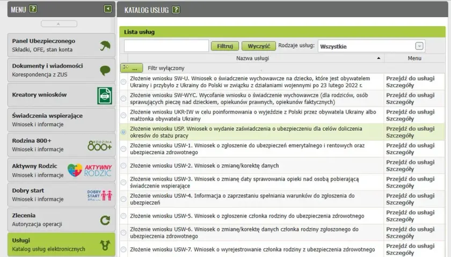The height and width of the screenshot is (257, 451).
Task: Open Usługi Katalog usług elektronicznych item
Action: [61, 245]
